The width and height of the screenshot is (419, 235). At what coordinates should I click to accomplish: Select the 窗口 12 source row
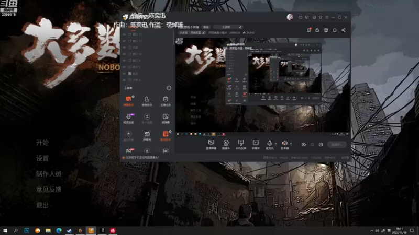click(x=147, y=34)
